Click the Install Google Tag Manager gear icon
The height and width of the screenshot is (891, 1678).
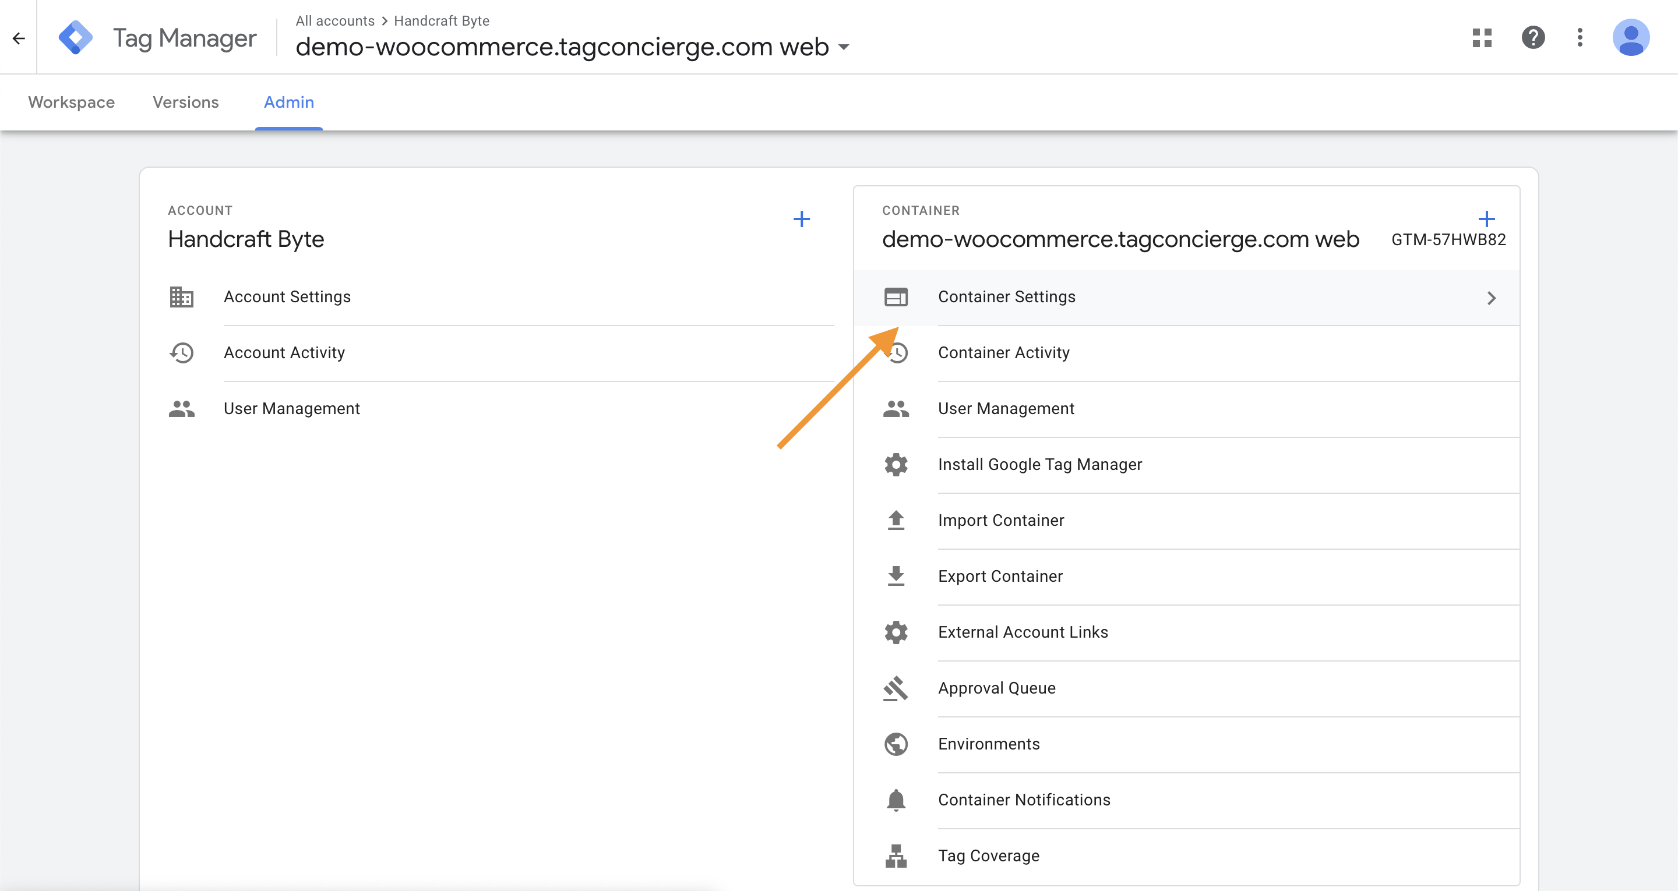click(x=896, y=465)
